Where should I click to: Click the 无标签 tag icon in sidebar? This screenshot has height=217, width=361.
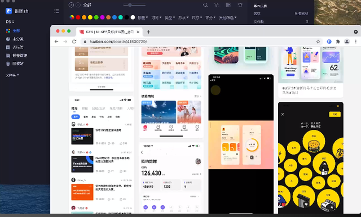8,47
